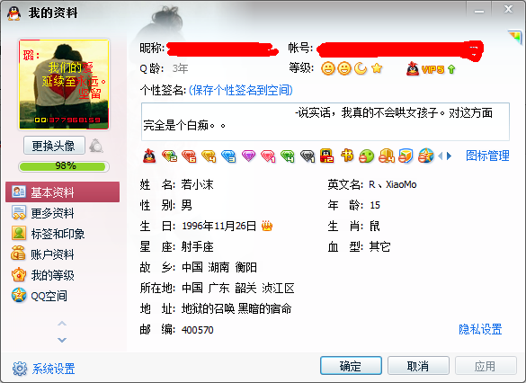Click the green diamond badge icon
The width and height of the screenshot is (526, 383).
[288, 156]
